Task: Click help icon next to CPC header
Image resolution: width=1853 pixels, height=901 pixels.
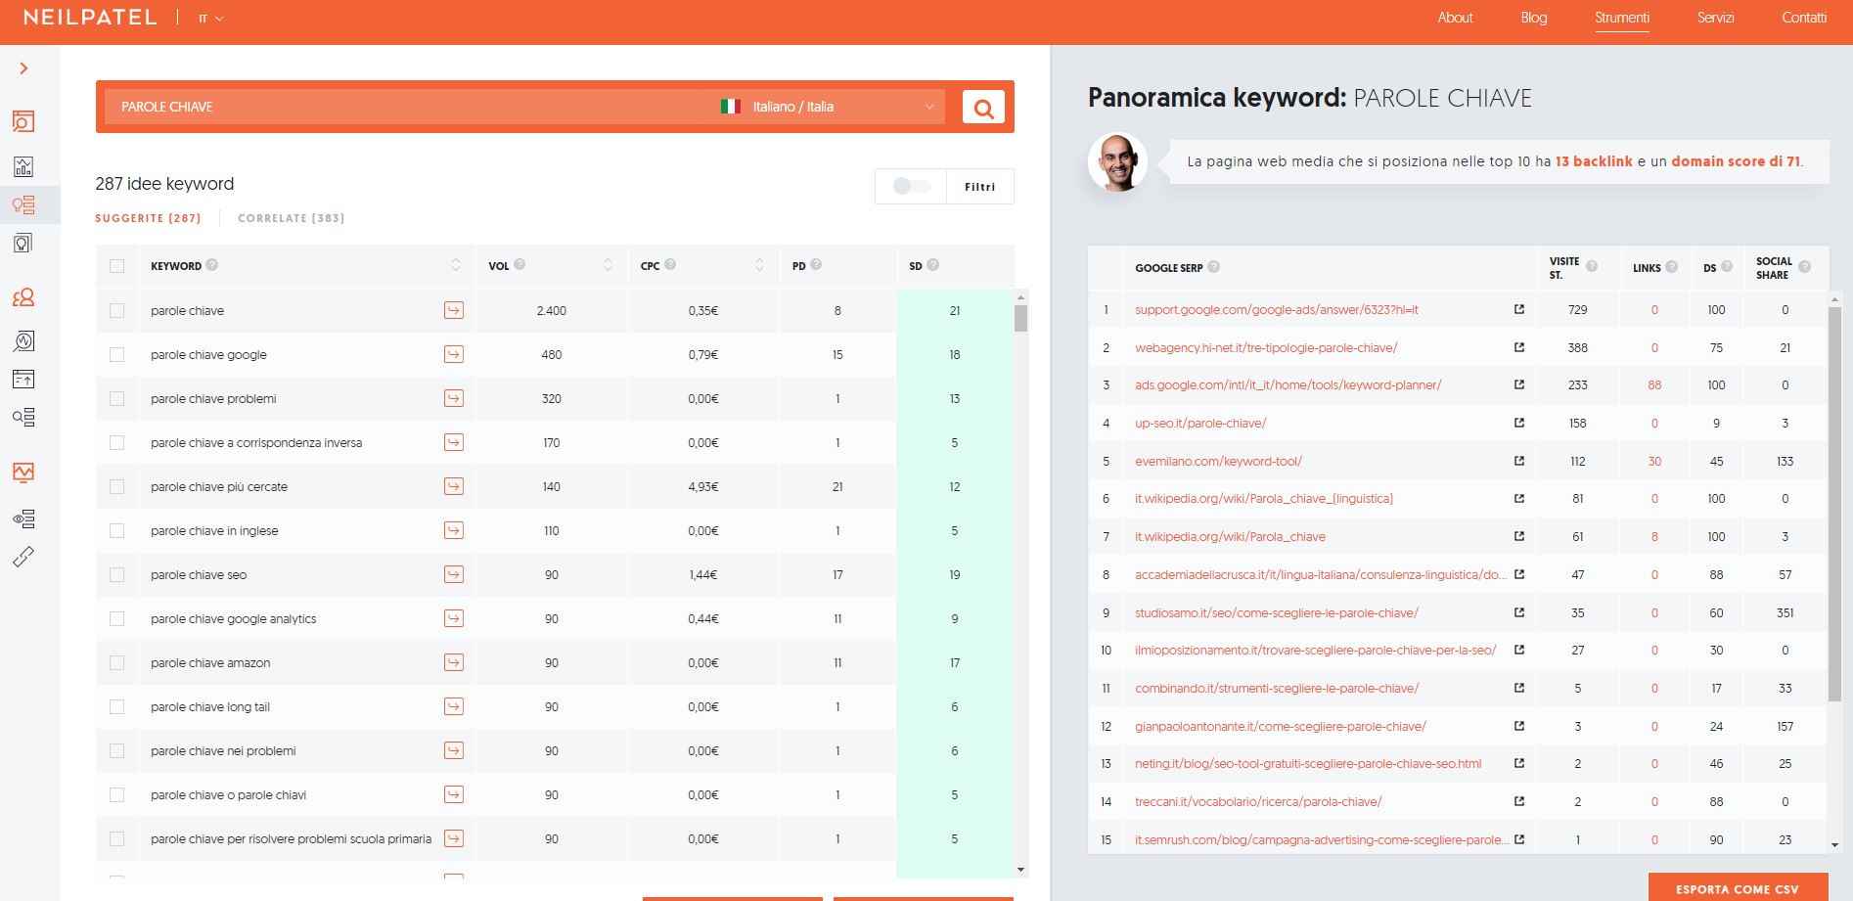Action: 670,264
